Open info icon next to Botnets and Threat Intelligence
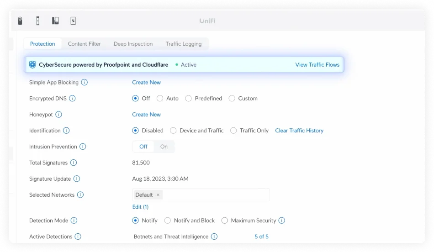The height and width of the screenshot is (252, 434). [214, 236]
